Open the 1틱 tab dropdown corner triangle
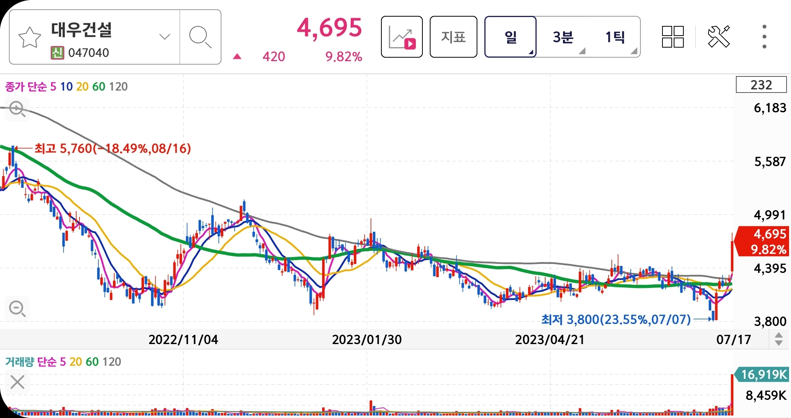Screen dimensions: 791x418 coord(634,51)
